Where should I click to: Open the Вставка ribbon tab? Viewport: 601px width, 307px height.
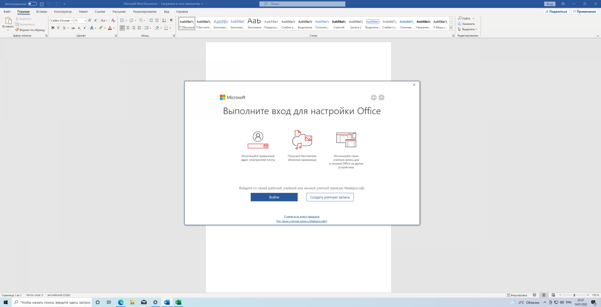pos(41,12)
